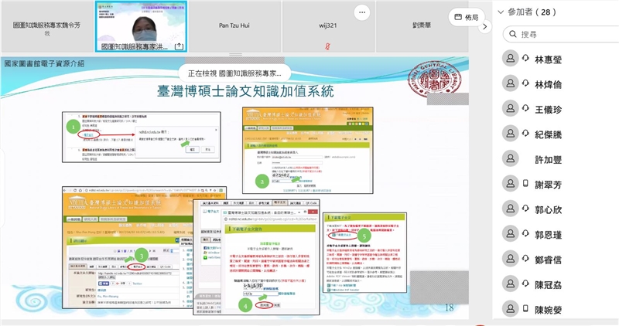Click the headset audio icon beside 王儀珍
619x326 pixels.
click(x=525, y=108)
